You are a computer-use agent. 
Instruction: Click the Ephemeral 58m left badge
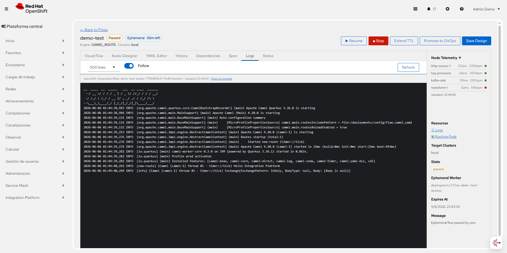pyautogui.click(x=144, y=38)
